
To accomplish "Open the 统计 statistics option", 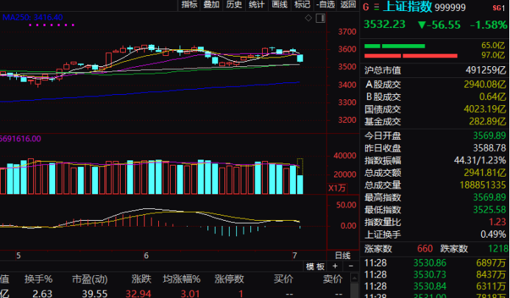I will [x=257, y=4].
